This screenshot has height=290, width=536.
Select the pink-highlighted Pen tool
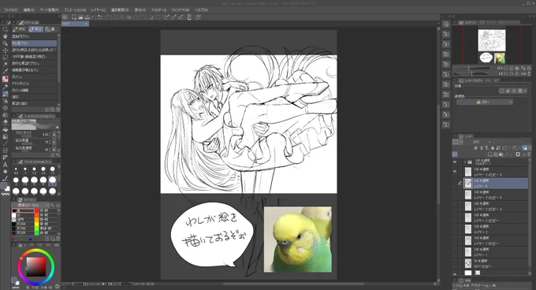tap(6, 79)
